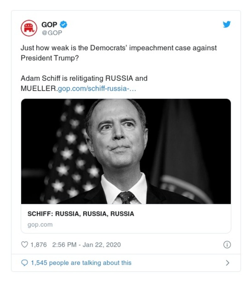Click the @GOP handle
The image size is (252, 288).
coord(52,33)
